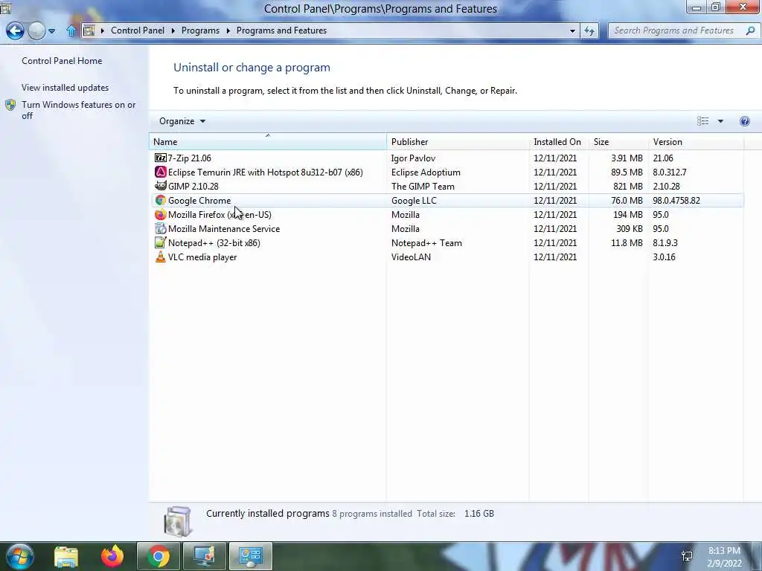Open Turn Windows features on or off
This screenshot has width=762, height=571.
(78, 110)
